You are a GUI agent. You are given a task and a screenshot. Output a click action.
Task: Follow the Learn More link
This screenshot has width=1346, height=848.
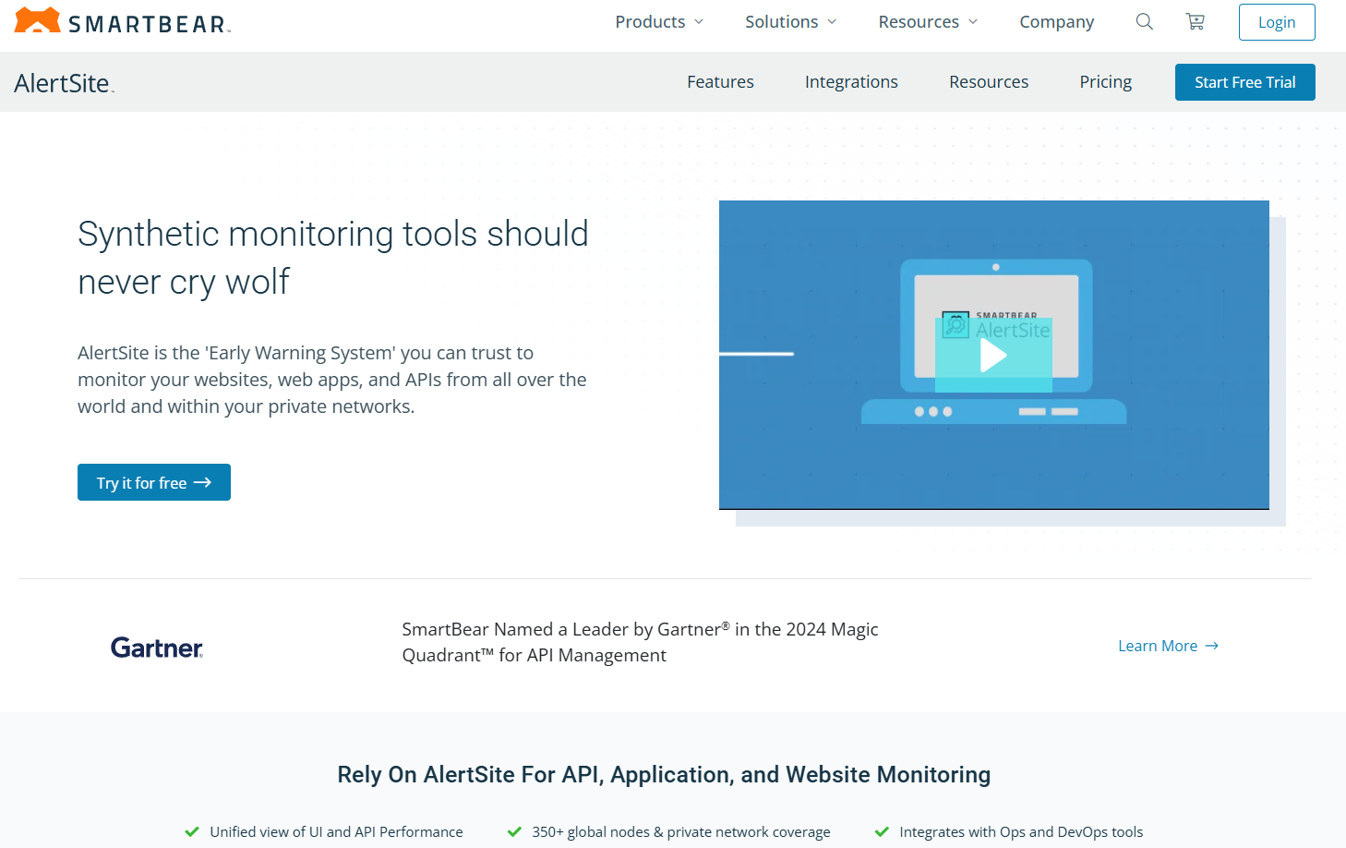1169,646
